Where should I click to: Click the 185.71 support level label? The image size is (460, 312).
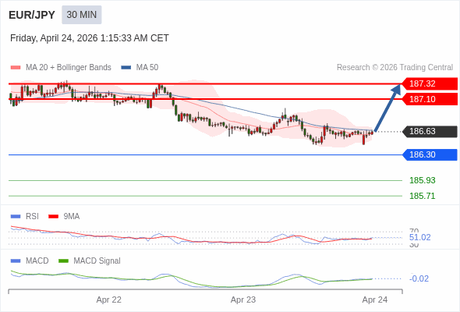(422, 196)
